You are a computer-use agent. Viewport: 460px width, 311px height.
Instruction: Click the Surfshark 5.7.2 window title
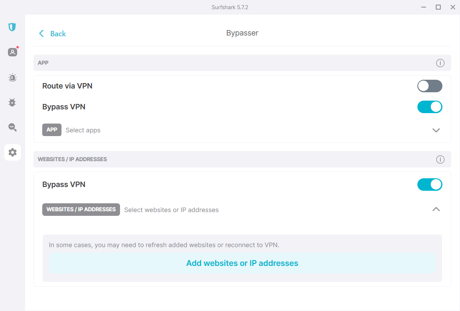230,8
